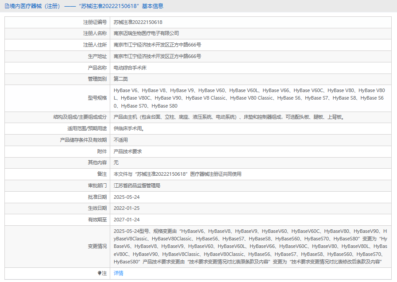Select effective date 2022-01-25
Screen dimensions: 397x282
coord(127,208)
